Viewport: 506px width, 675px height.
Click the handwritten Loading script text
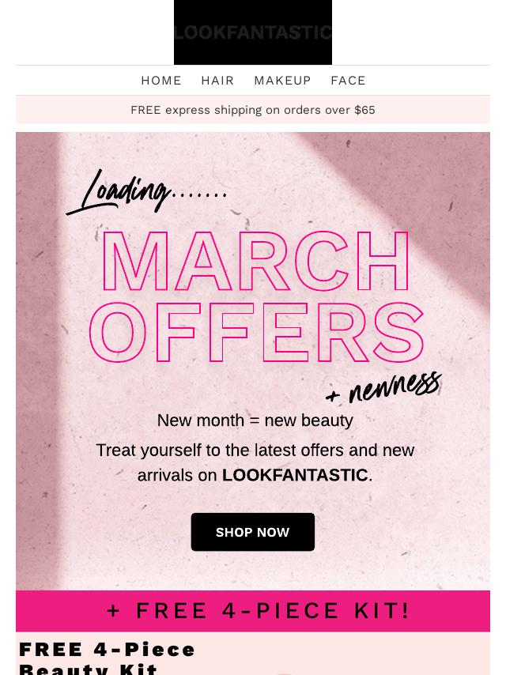click(119, 192)
